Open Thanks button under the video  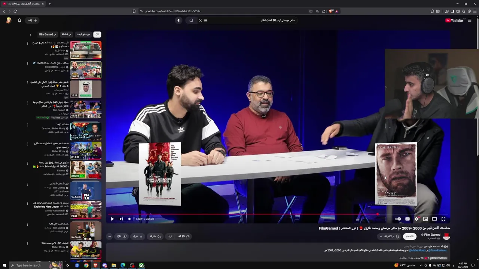pos(122,236)
